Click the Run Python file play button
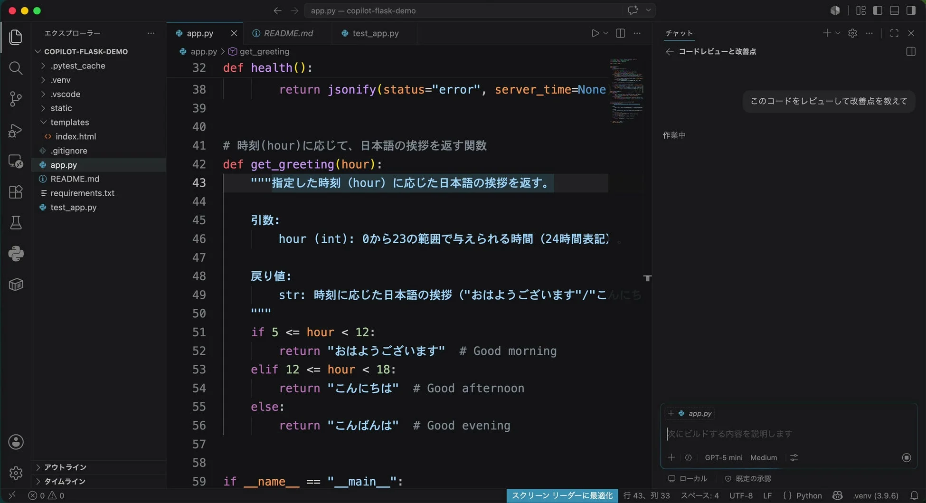 595,33
